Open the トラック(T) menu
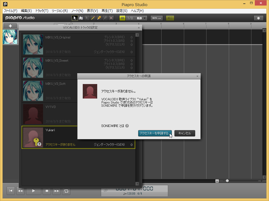Screen dimensions: 269x201 [42, 11]
